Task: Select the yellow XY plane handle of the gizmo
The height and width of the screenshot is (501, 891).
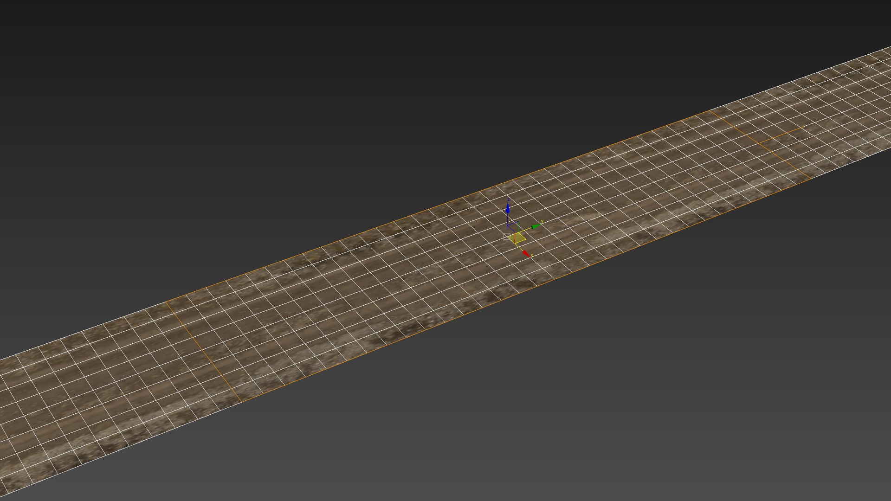Action: pyautogui.click(x=517, y=238)
